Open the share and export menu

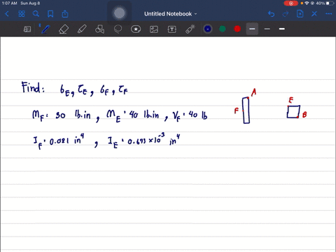click(65, 14)
